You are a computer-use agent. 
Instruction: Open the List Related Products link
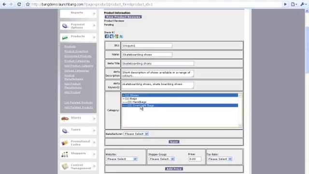[x=78, y=102]
